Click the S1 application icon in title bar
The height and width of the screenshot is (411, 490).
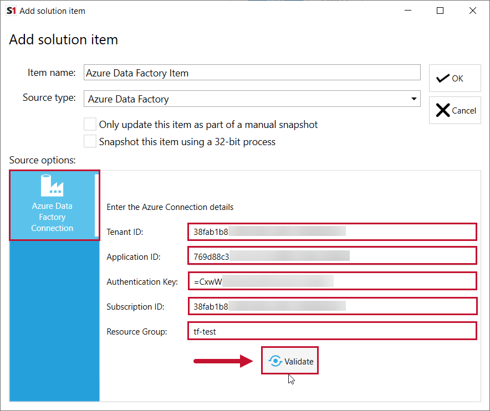pyautogui.click(x=11, y=11)
